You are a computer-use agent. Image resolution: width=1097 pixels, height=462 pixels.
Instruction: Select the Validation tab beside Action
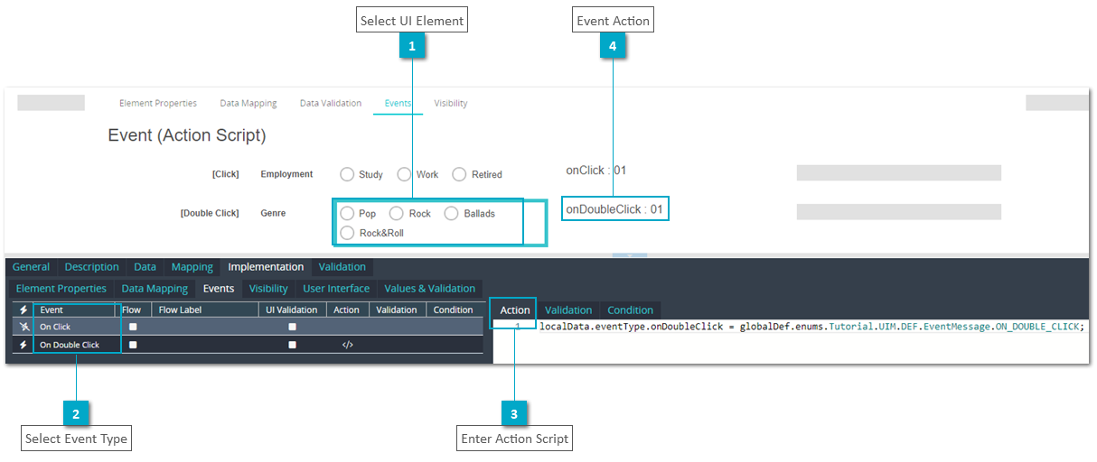click(568, 310)
